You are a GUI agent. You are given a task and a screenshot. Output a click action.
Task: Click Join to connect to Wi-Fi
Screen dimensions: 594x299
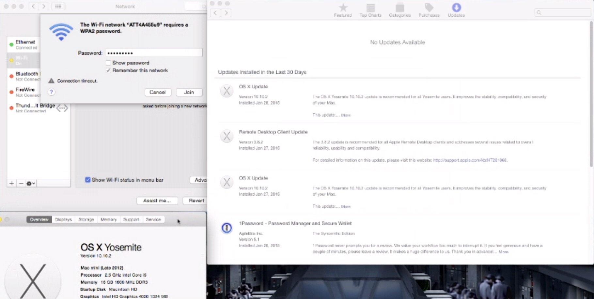pyautogui.click(x=189, y=92)
